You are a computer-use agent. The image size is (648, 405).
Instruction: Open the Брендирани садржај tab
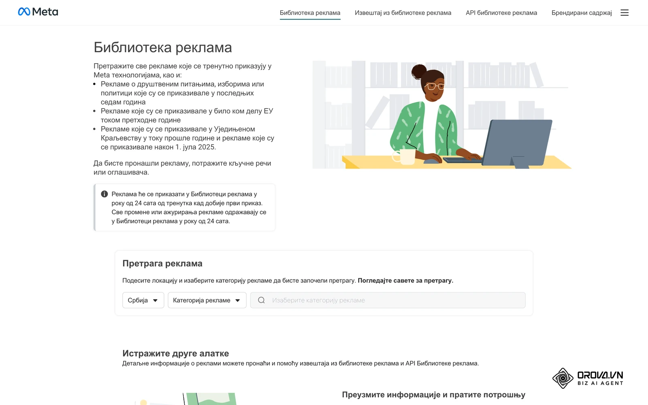click(x=582, y=13)
